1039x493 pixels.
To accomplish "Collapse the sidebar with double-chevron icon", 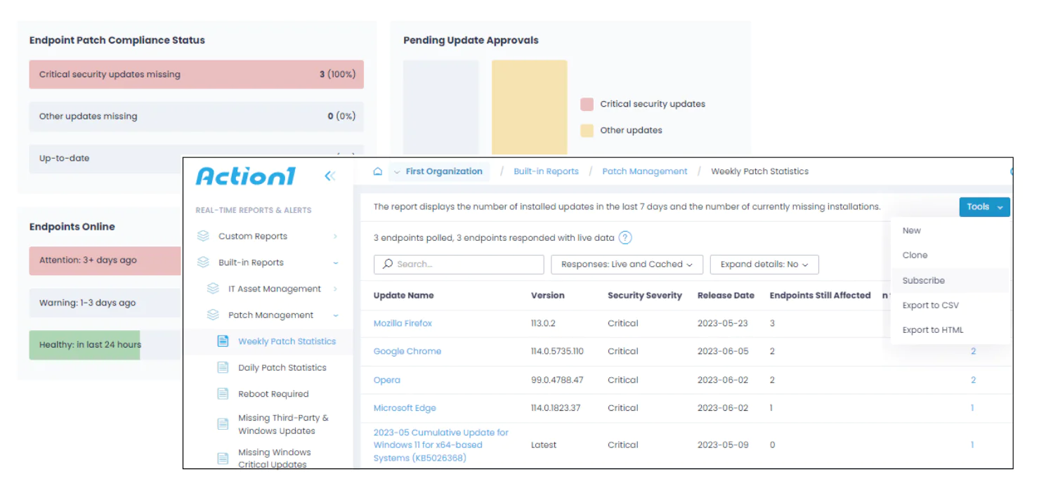I will [x=330, y=176].
